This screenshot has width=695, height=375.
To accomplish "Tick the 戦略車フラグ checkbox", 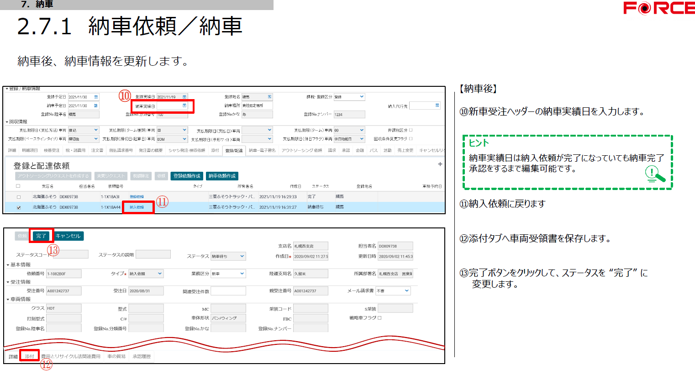I will coord(379,318).
